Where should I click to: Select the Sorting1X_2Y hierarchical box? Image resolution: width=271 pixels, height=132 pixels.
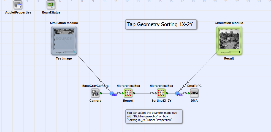[161, 93]
